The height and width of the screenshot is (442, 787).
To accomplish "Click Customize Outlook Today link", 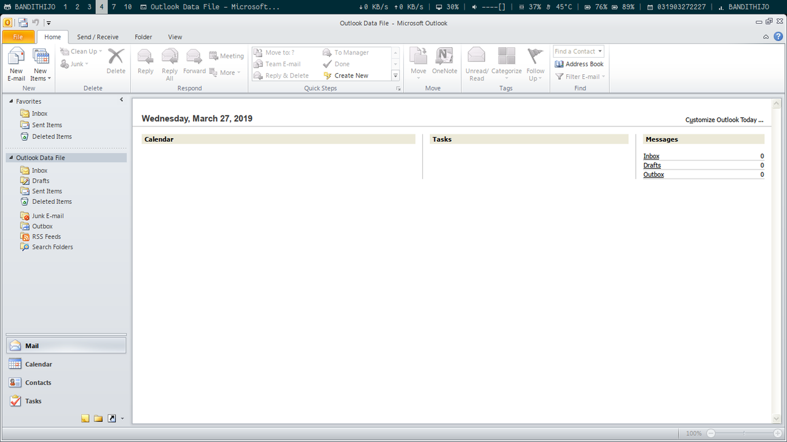I will [x=724, y=120].
